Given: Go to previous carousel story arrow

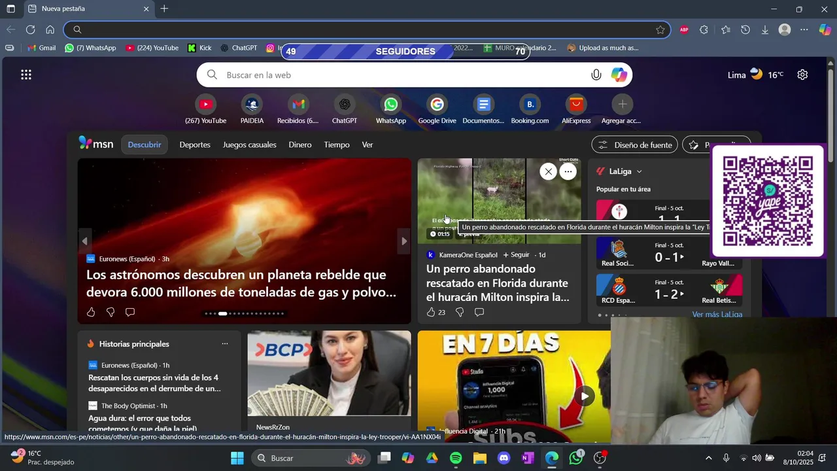Looking at the screenshot, I should pos(84,241).
